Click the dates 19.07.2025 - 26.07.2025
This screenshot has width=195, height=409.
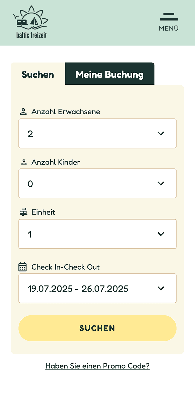pos(78,289)
